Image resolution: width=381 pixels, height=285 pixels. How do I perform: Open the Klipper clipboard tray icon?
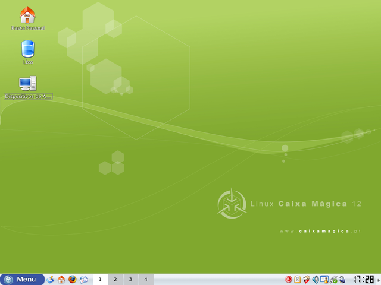click(298, 280)
